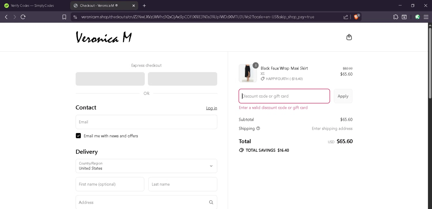Click the Last name field

click(x=183, y=184)
